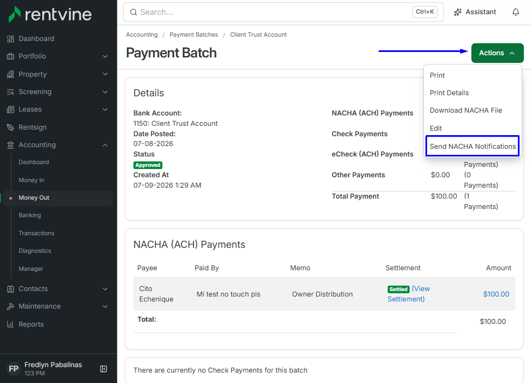The height and width of the screenshot is (383, 531).
Task: Expand the Leases menu chevron
Action: coord(106,109)
